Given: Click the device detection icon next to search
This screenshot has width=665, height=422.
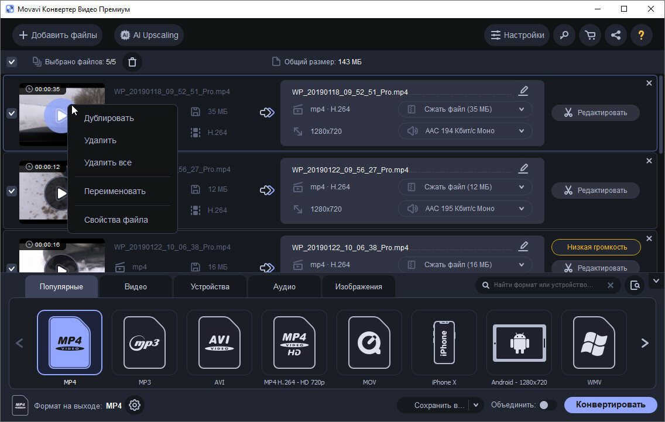Looking at the screenshot, I should coord(635,285).
